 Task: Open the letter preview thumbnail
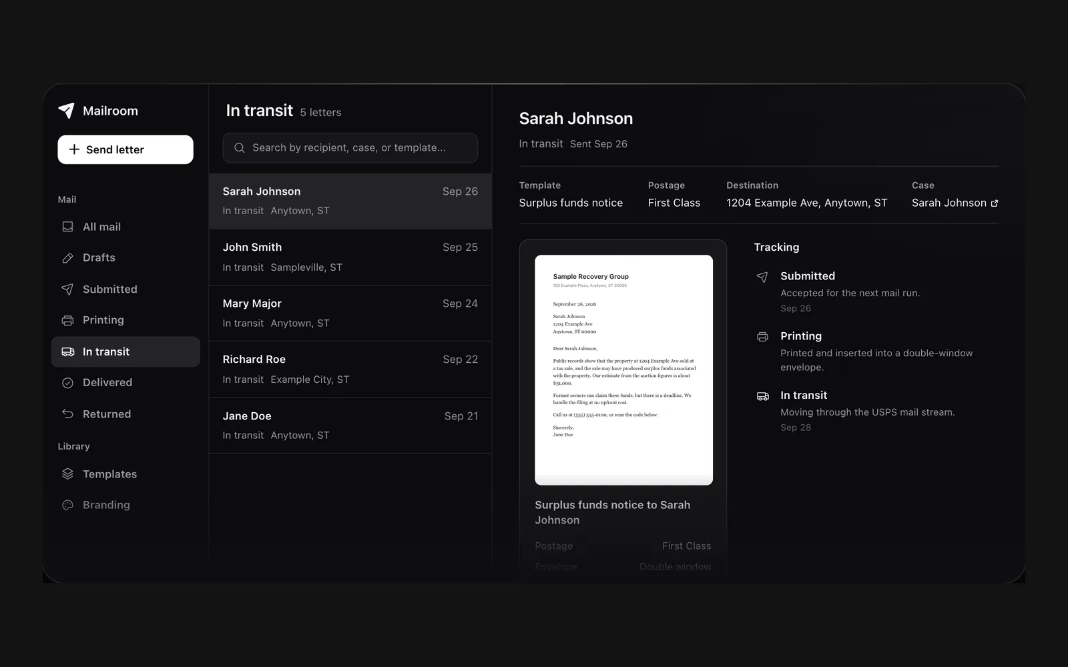623,370
